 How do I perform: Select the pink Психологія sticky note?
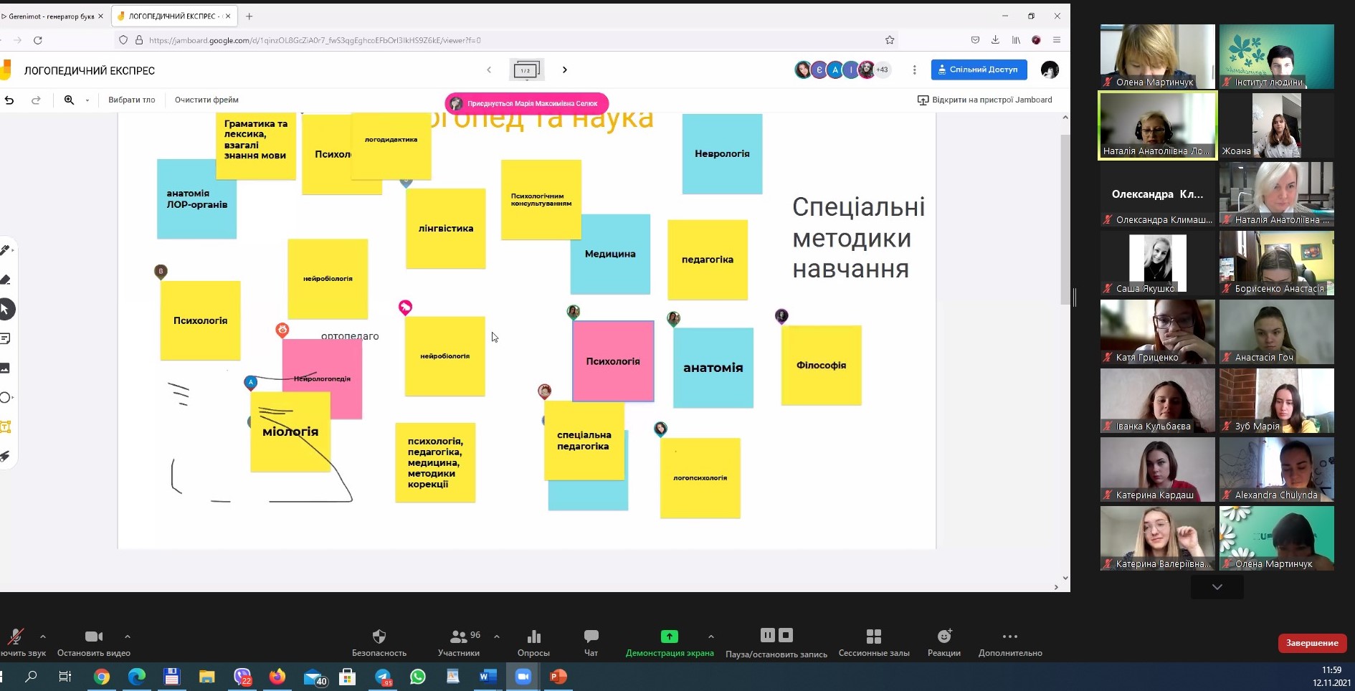coord(613,361)
